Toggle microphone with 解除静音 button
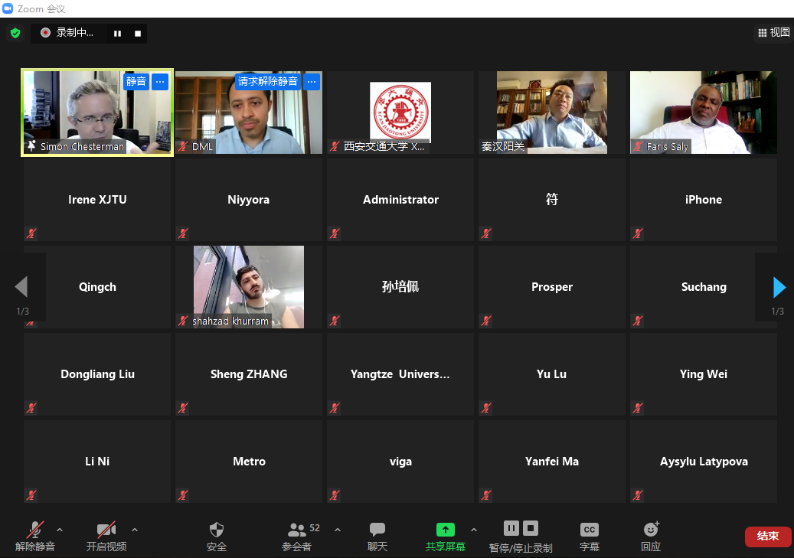 34,530
